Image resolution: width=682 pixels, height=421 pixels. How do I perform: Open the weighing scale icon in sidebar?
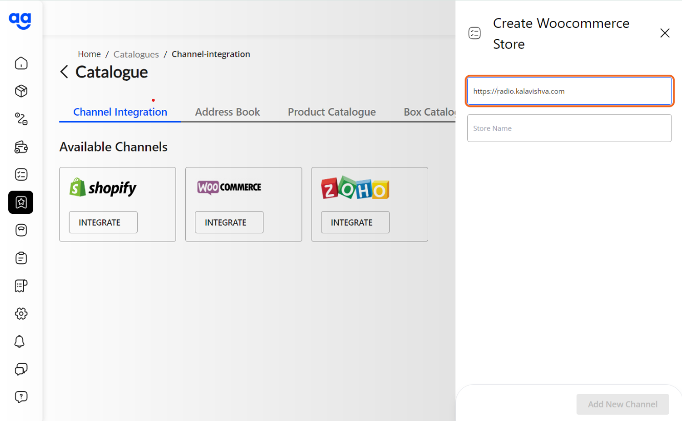[x=21, y=230]
